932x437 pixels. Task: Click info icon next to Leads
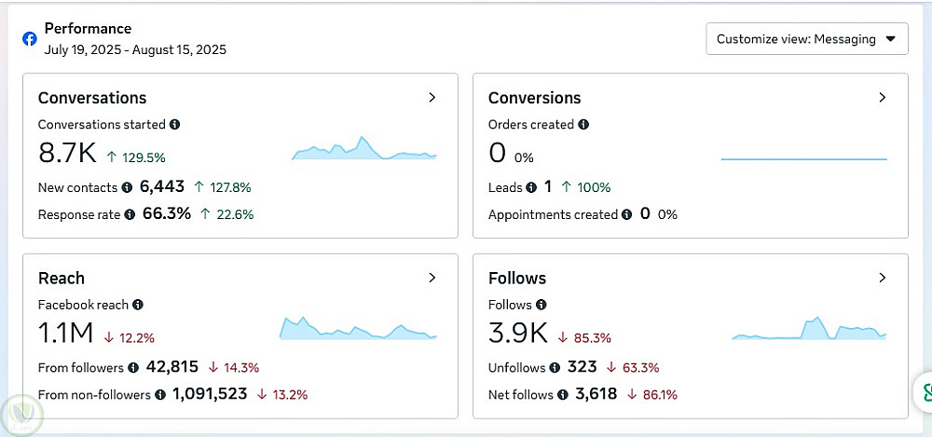pos(531,187)
